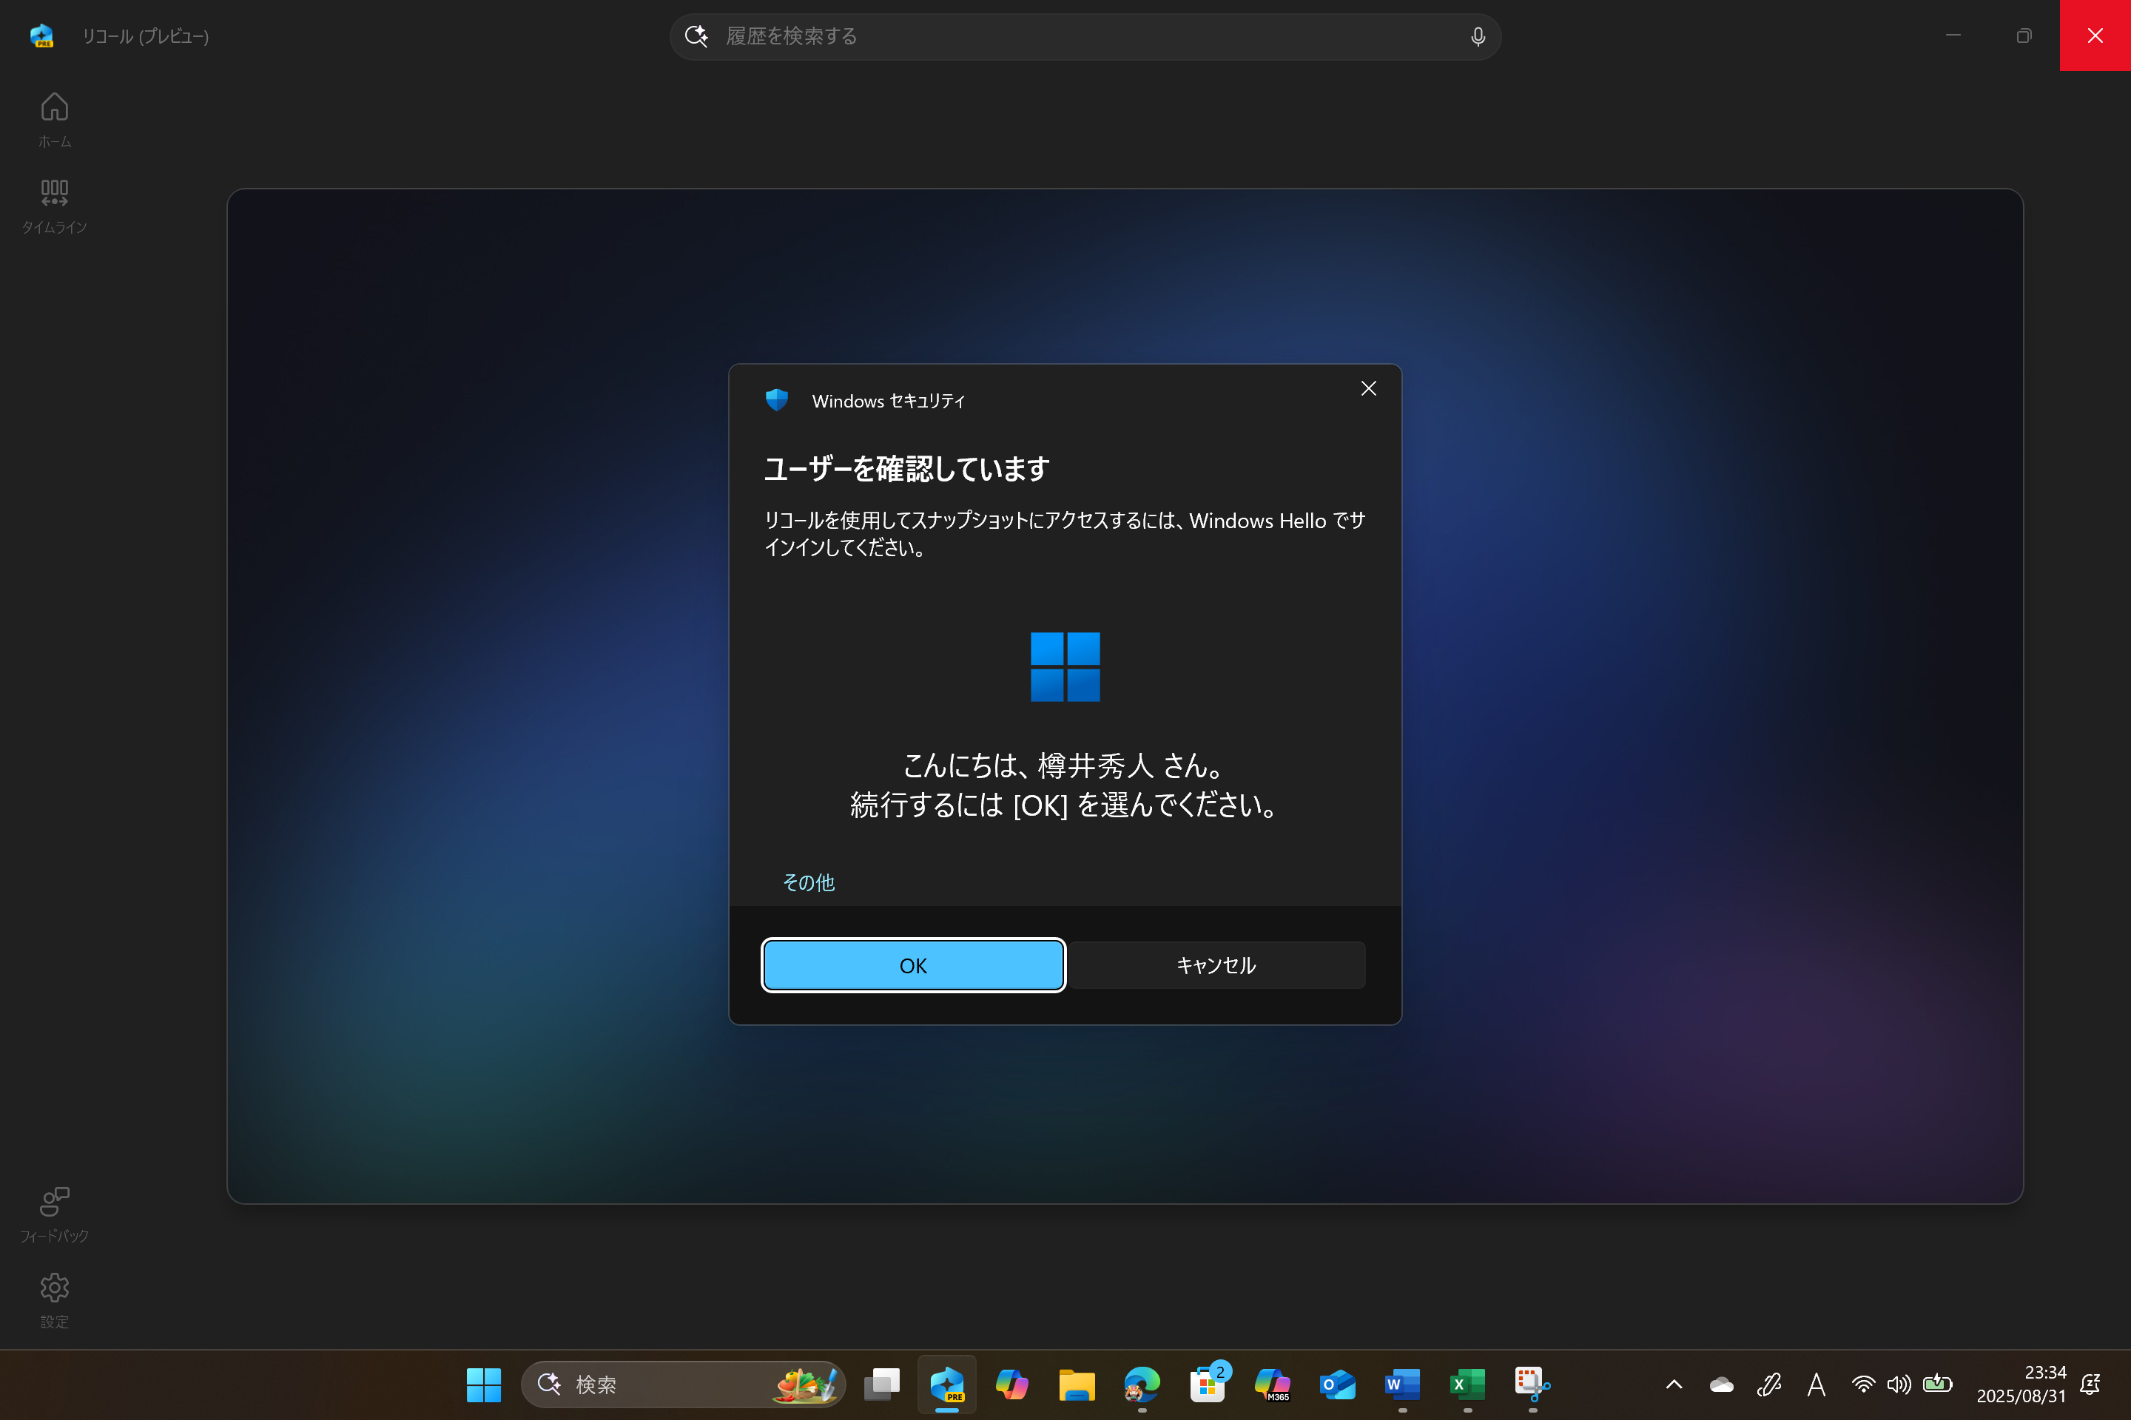The width and height of the screenshot is (2131, 1420).
Task: Activate voice search with the microphone icon
Action: 1477,36
